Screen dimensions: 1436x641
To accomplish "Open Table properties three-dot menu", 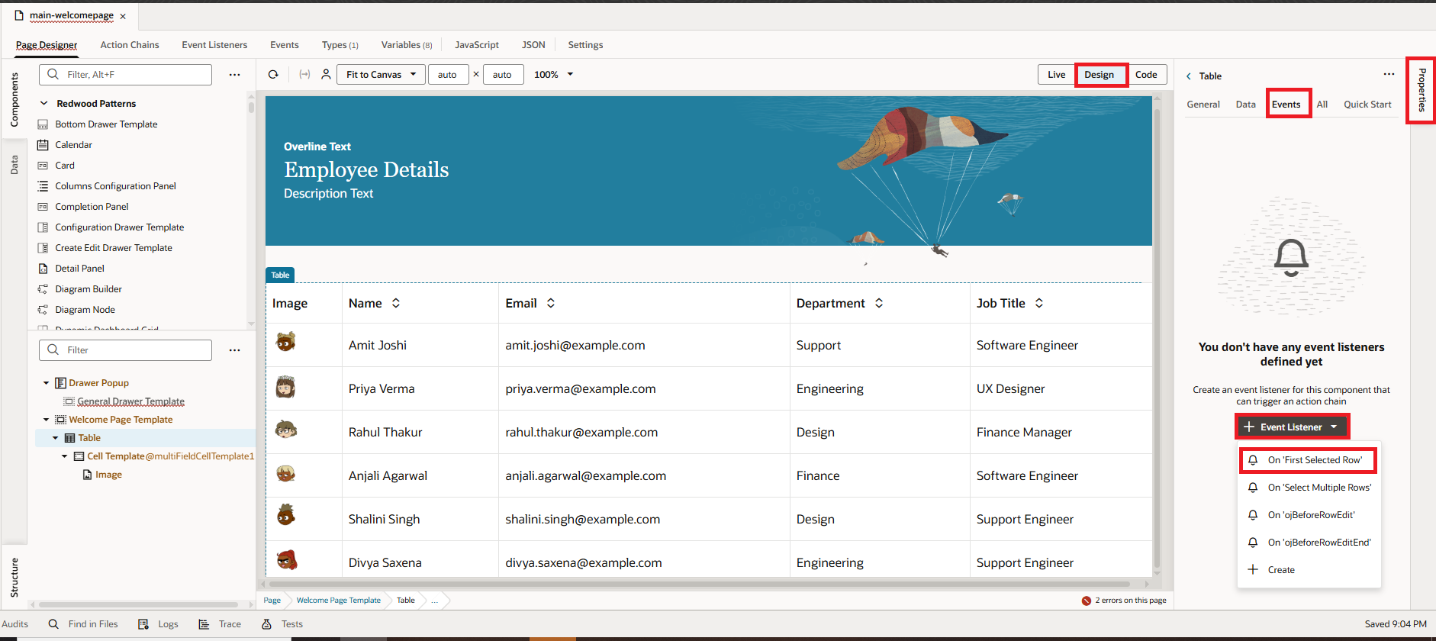I will pyautogui.click(x=1389, y=75).
